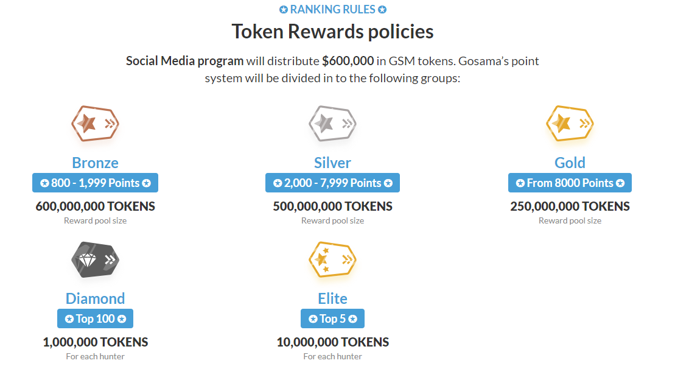The width and height of the screenshot is (675, 380).
Task: Click the Gold star badge icon
Action: click(570, 124)
